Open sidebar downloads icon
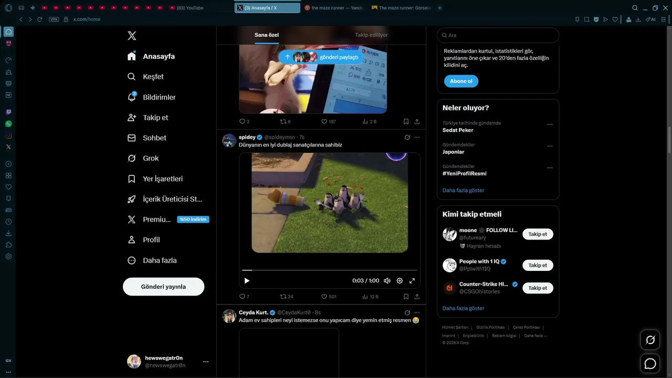This screenshot has width=672, height=378. point(8,234)
